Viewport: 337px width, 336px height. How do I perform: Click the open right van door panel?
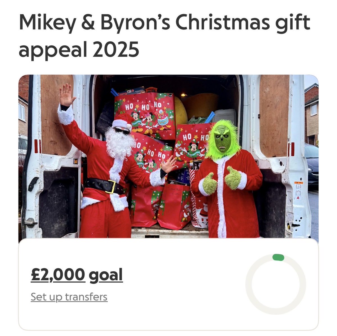(x=278, y=156)
